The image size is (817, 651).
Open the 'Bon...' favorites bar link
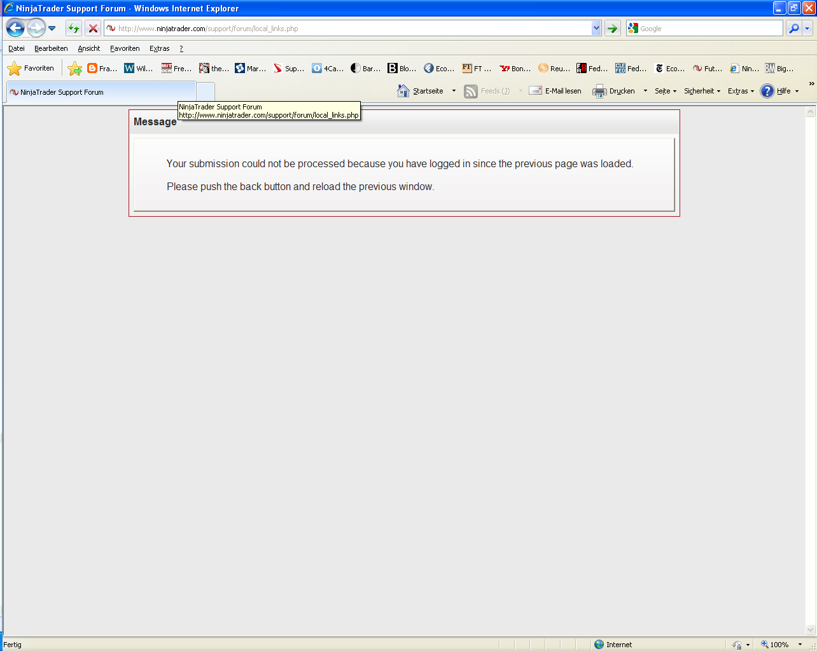pos(515,68)
